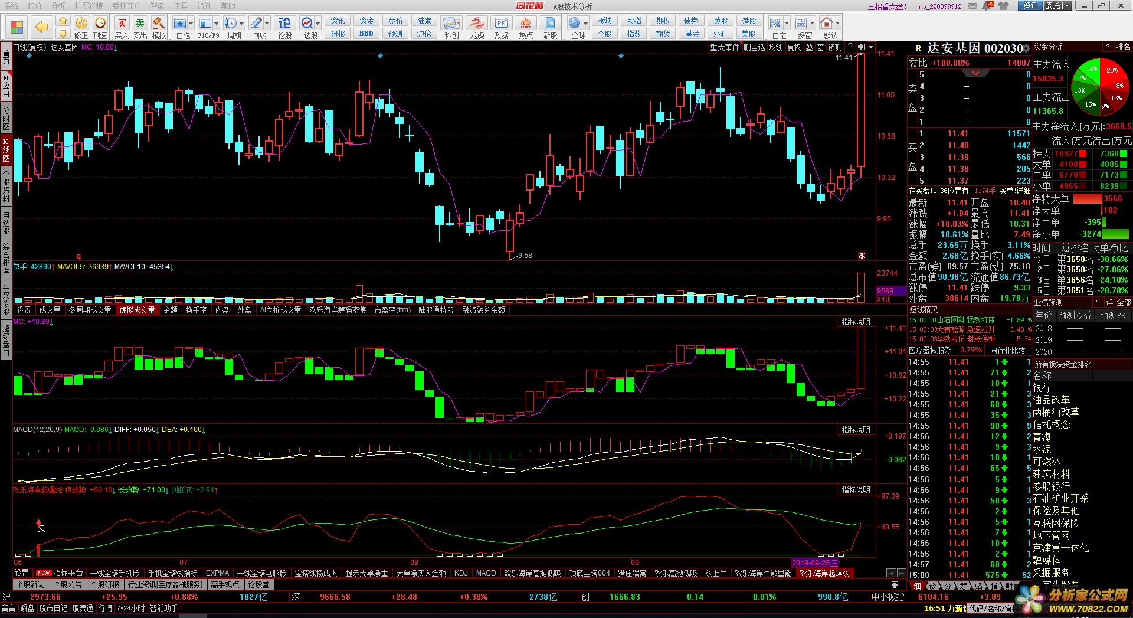The image size is (1133, 618).
Task: Click the red-green fund flow pie chart
Action: 1101,87
